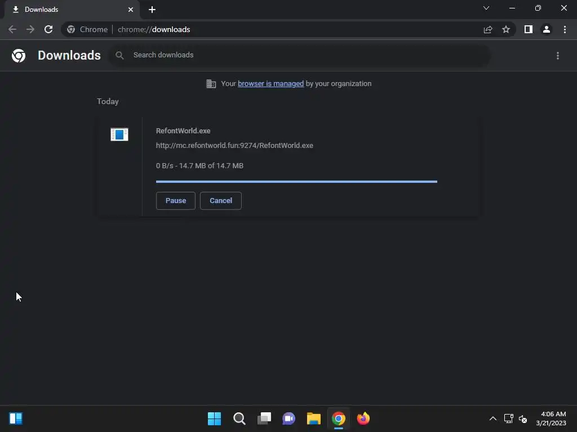
Task: Open Windows taskbar Search
Action: point(239,418)
